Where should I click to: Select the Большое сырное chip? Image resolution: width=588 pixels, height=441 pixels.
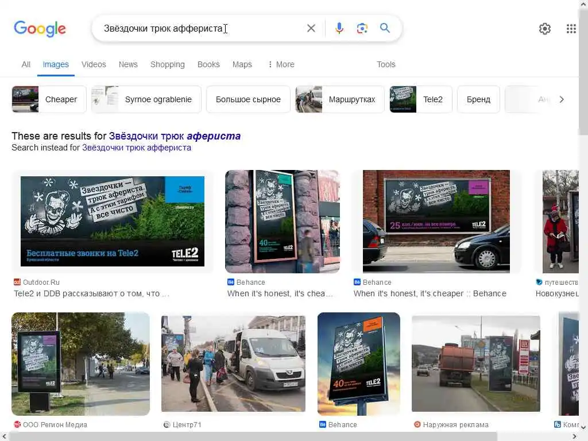click(x=248, y=99)
